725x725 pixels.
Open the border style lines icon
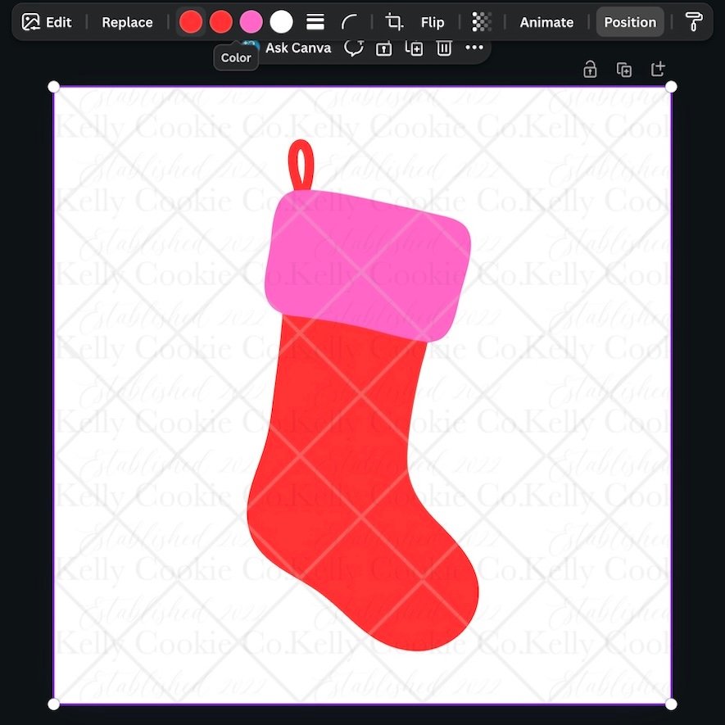pyautogui.click(x=315, y=22)
